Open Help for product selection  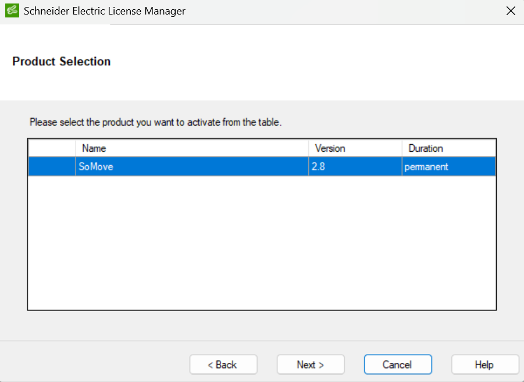[485, 365]
